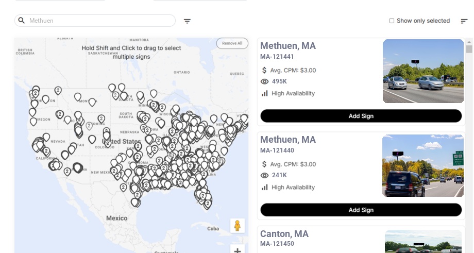This screenshot has width=474, height=253.
Task: Open the MA-121440 highway billboard photo
Action: pos(422,165)
